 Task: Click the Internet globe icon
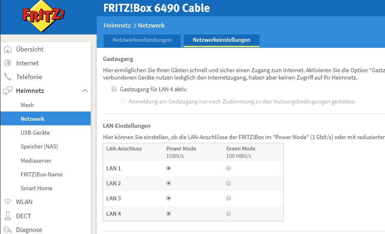pos(8,63)
